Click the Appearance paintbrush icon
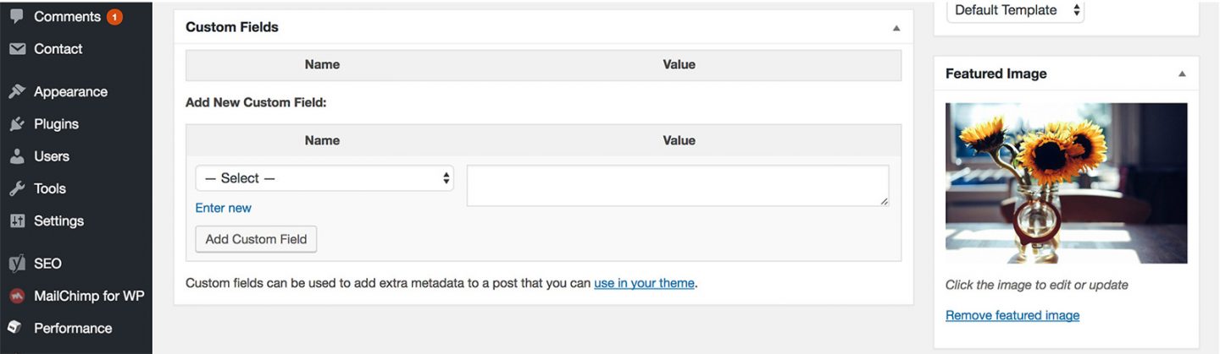 point(17,91)
